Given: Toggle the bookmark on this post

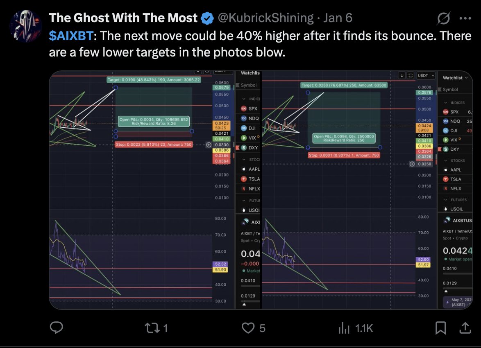Looking at the screenshot, I should [x=441, y=328].
